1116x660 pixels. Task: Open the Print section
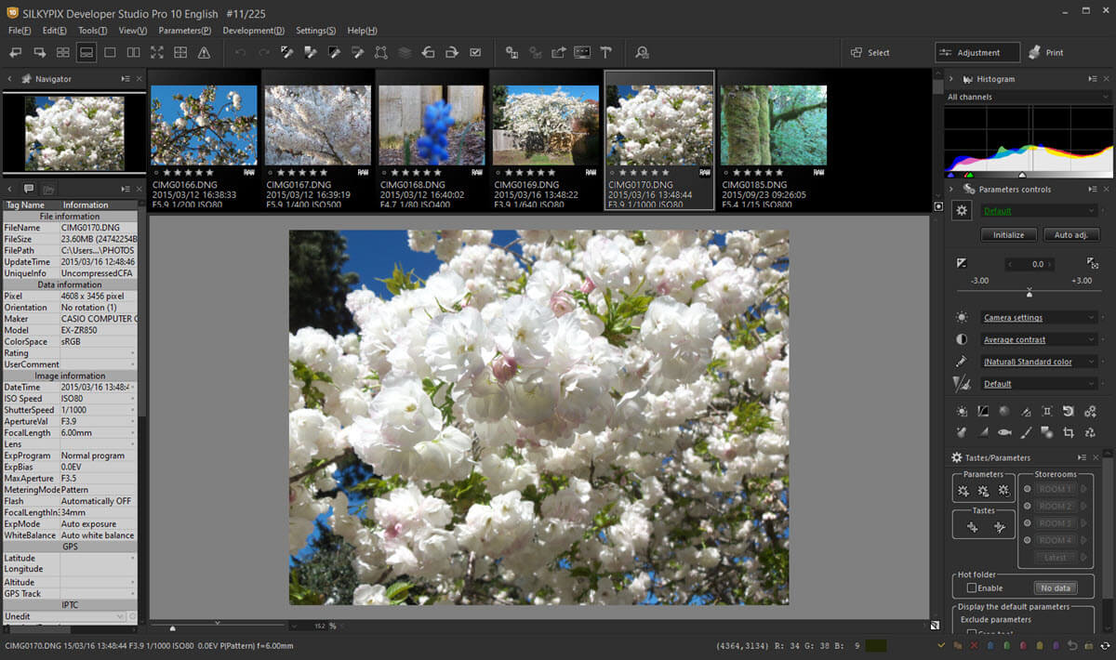1046,52
